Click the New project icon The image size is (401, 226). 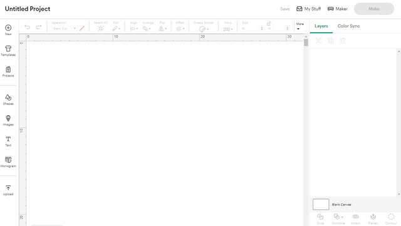[8, 28]
